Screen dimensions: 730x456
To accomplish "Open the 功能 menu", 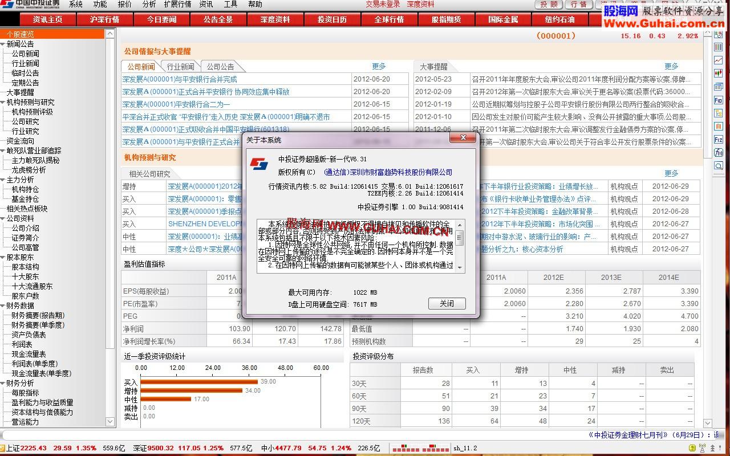I will (100, 5).
